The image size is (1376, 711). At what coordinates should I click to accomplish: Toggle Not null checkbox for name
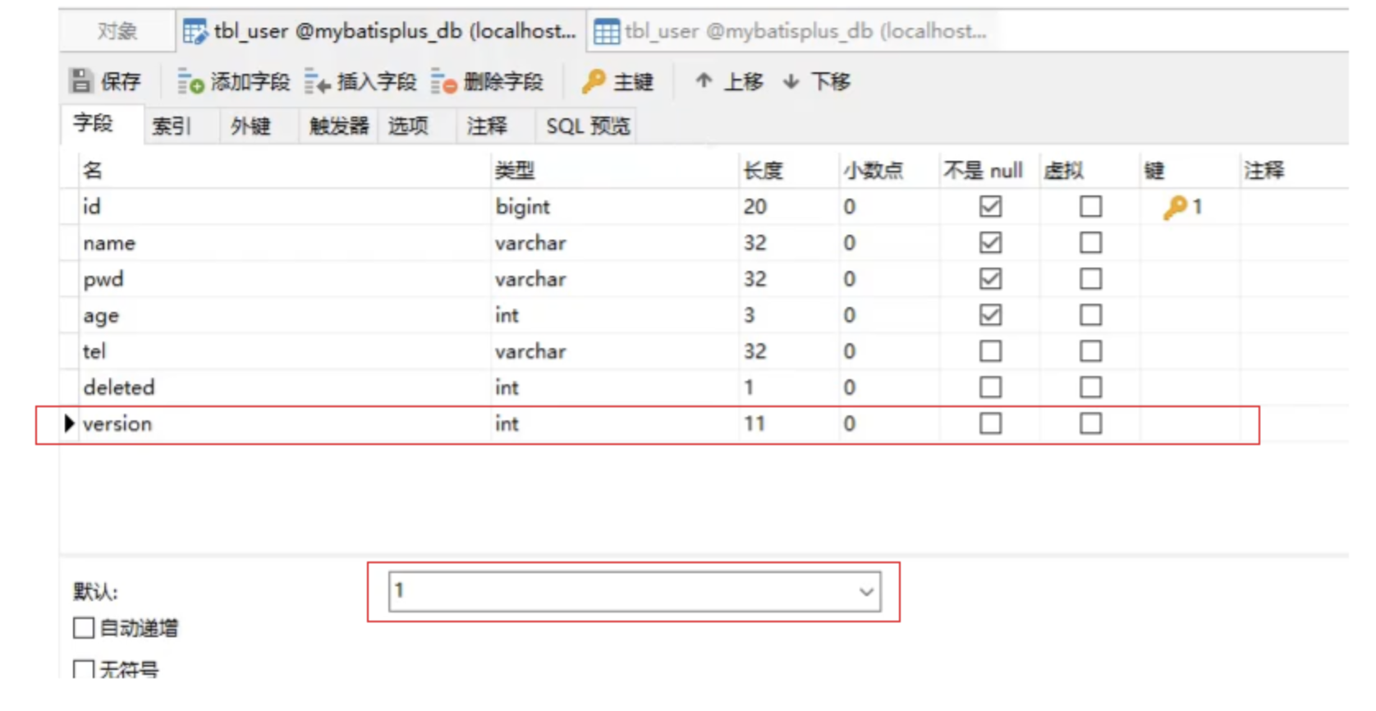[990, 243]
